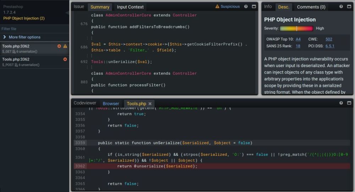The image size is (355, 192).
Task: Maximize the Issue Summary panel
Action: click(254, 7)
